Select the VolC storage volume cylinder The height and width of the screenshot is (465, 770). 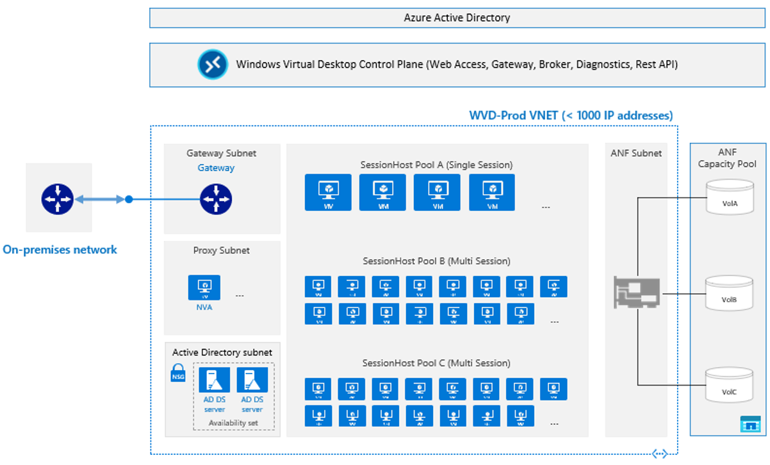point(729,384)
